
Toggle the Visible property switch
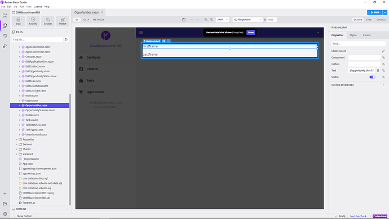tap(373, 77)
